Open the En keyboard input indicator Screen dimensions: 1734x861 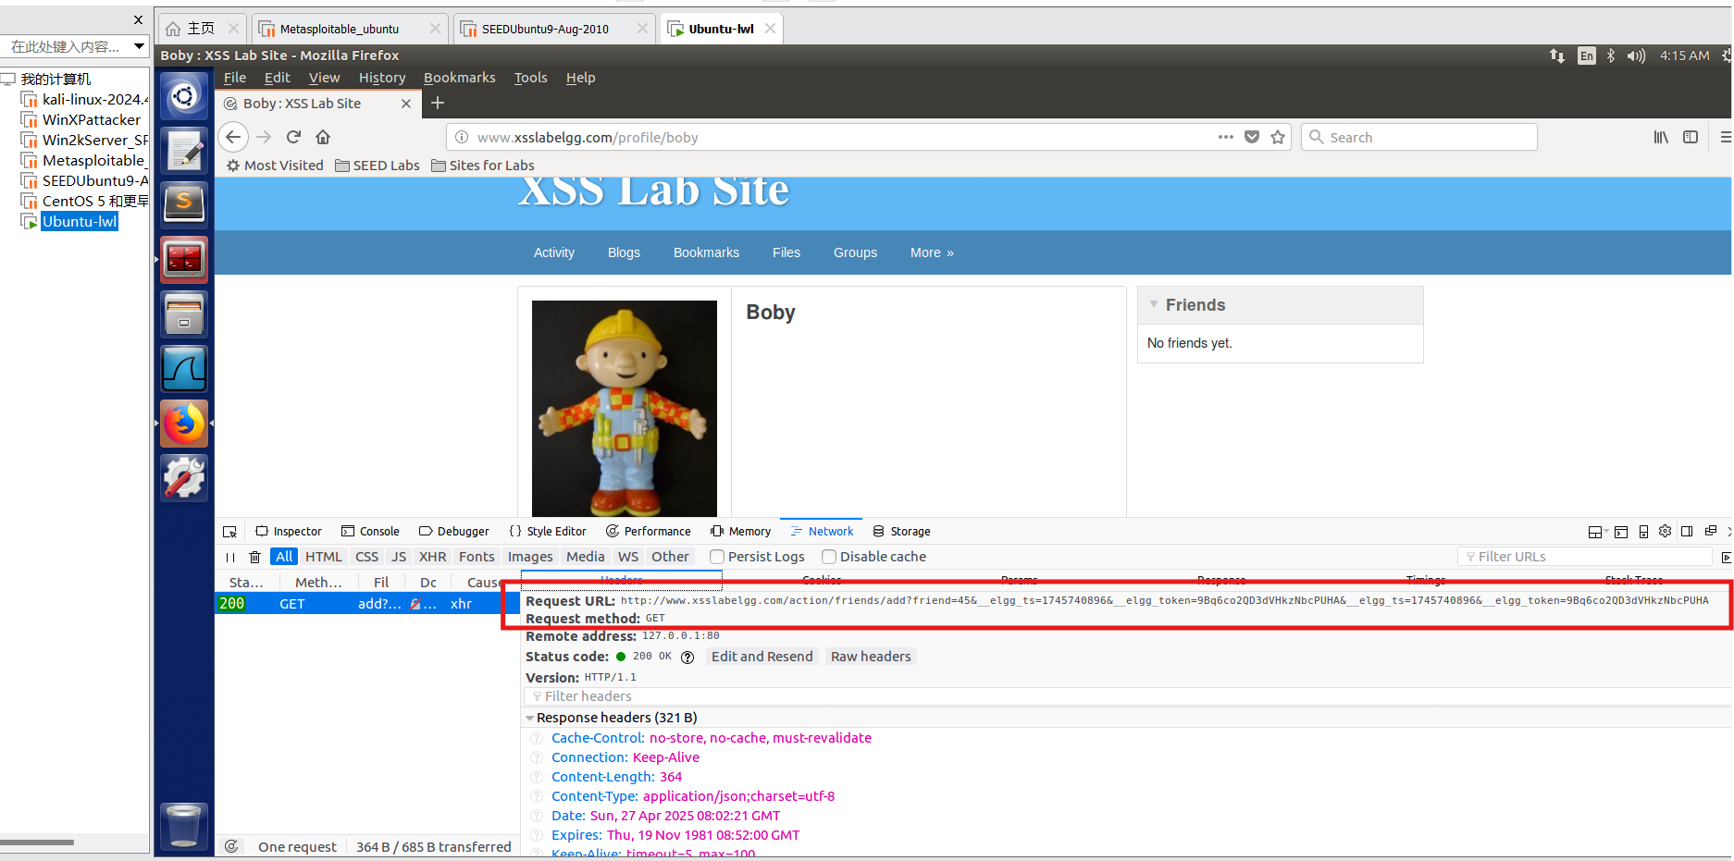(x=1587, y=55)
